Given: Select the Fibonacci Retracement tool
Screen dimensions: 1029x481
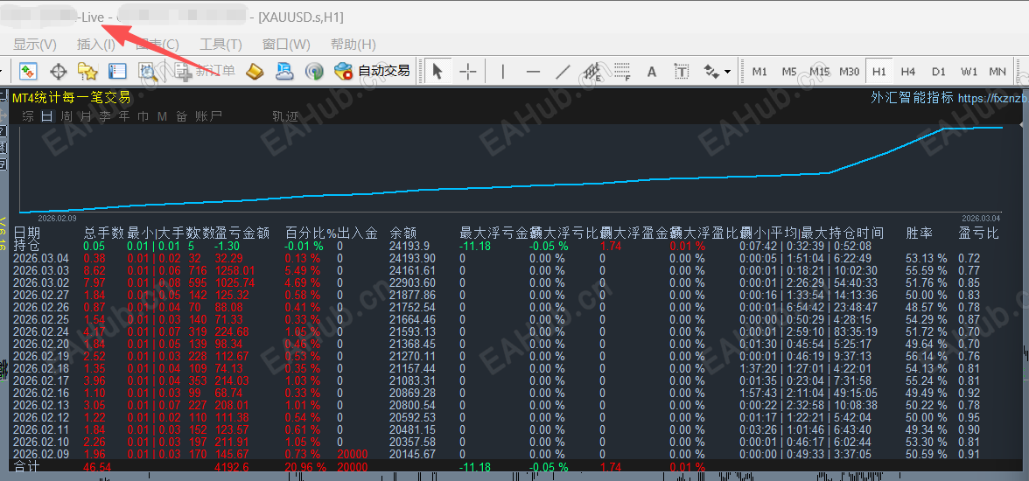Looking at the screenshot, I should click(622, 71).
